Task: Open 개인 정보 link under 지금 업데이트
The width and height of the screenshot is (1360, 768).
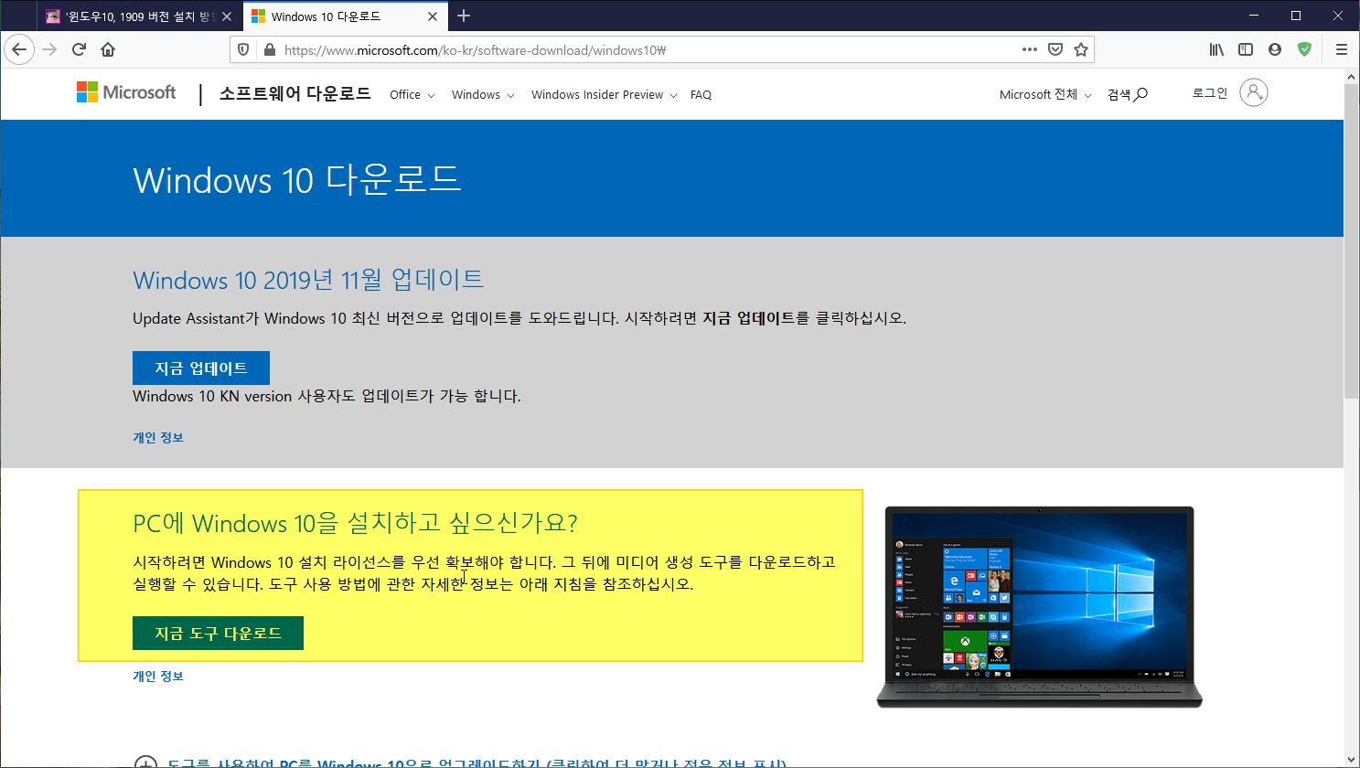Action: click(158, 438)
